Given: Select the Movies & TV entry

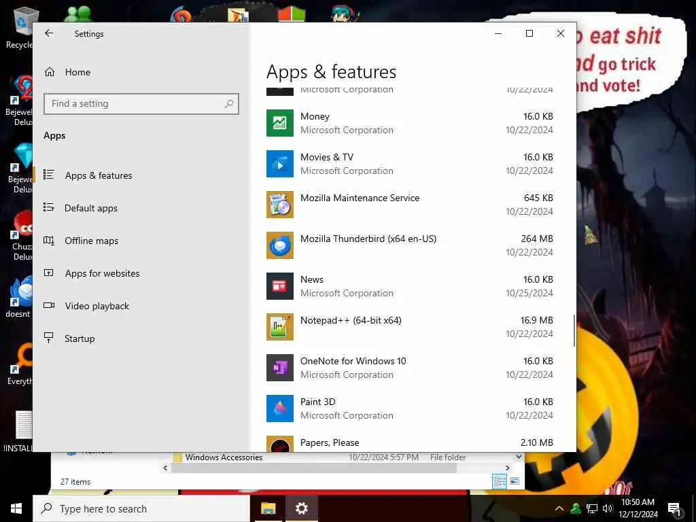Looking at the screenshot, I should point(410,164).
